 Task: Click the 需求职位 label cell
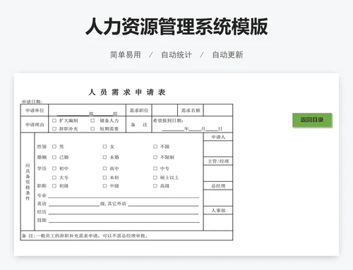[139, 111]
